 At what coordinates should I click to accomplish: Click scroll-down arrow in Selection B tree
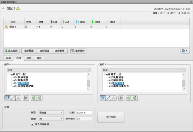click(x=184, y=89)
